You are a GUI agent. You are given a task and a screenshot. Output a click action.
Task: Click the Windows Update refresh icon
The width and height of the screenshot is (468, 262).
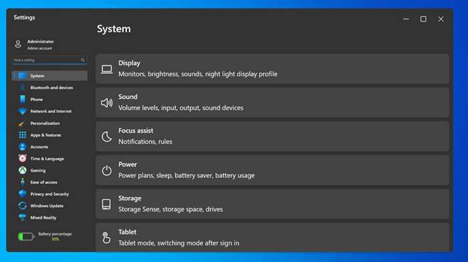click(22, 206)
